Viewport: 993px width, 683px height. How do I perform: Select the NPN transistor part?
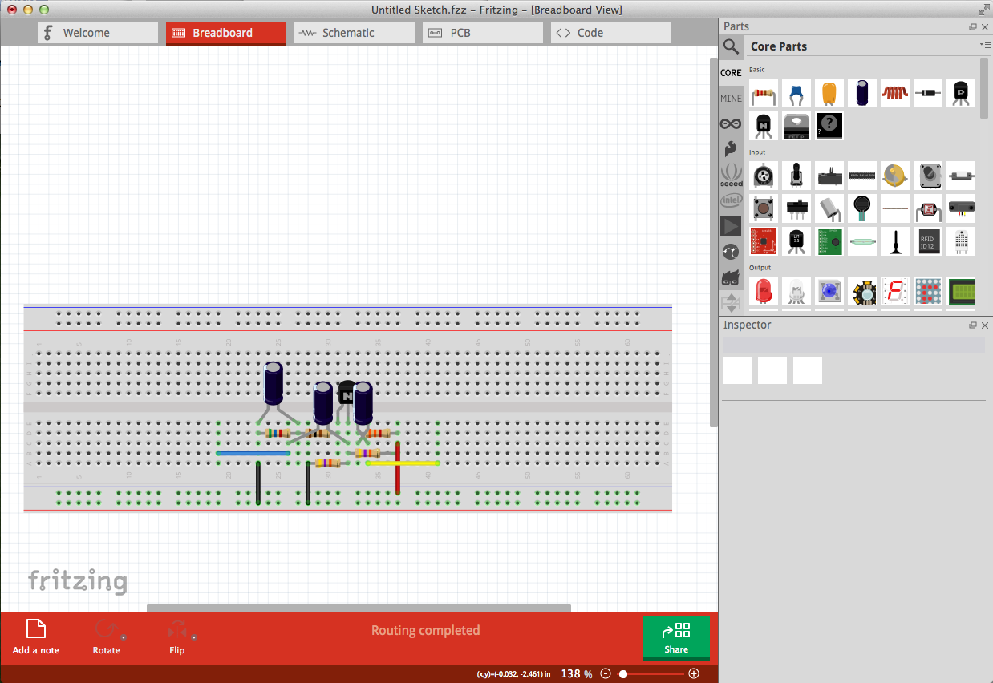pyautogui.click(x=764, y=126)
